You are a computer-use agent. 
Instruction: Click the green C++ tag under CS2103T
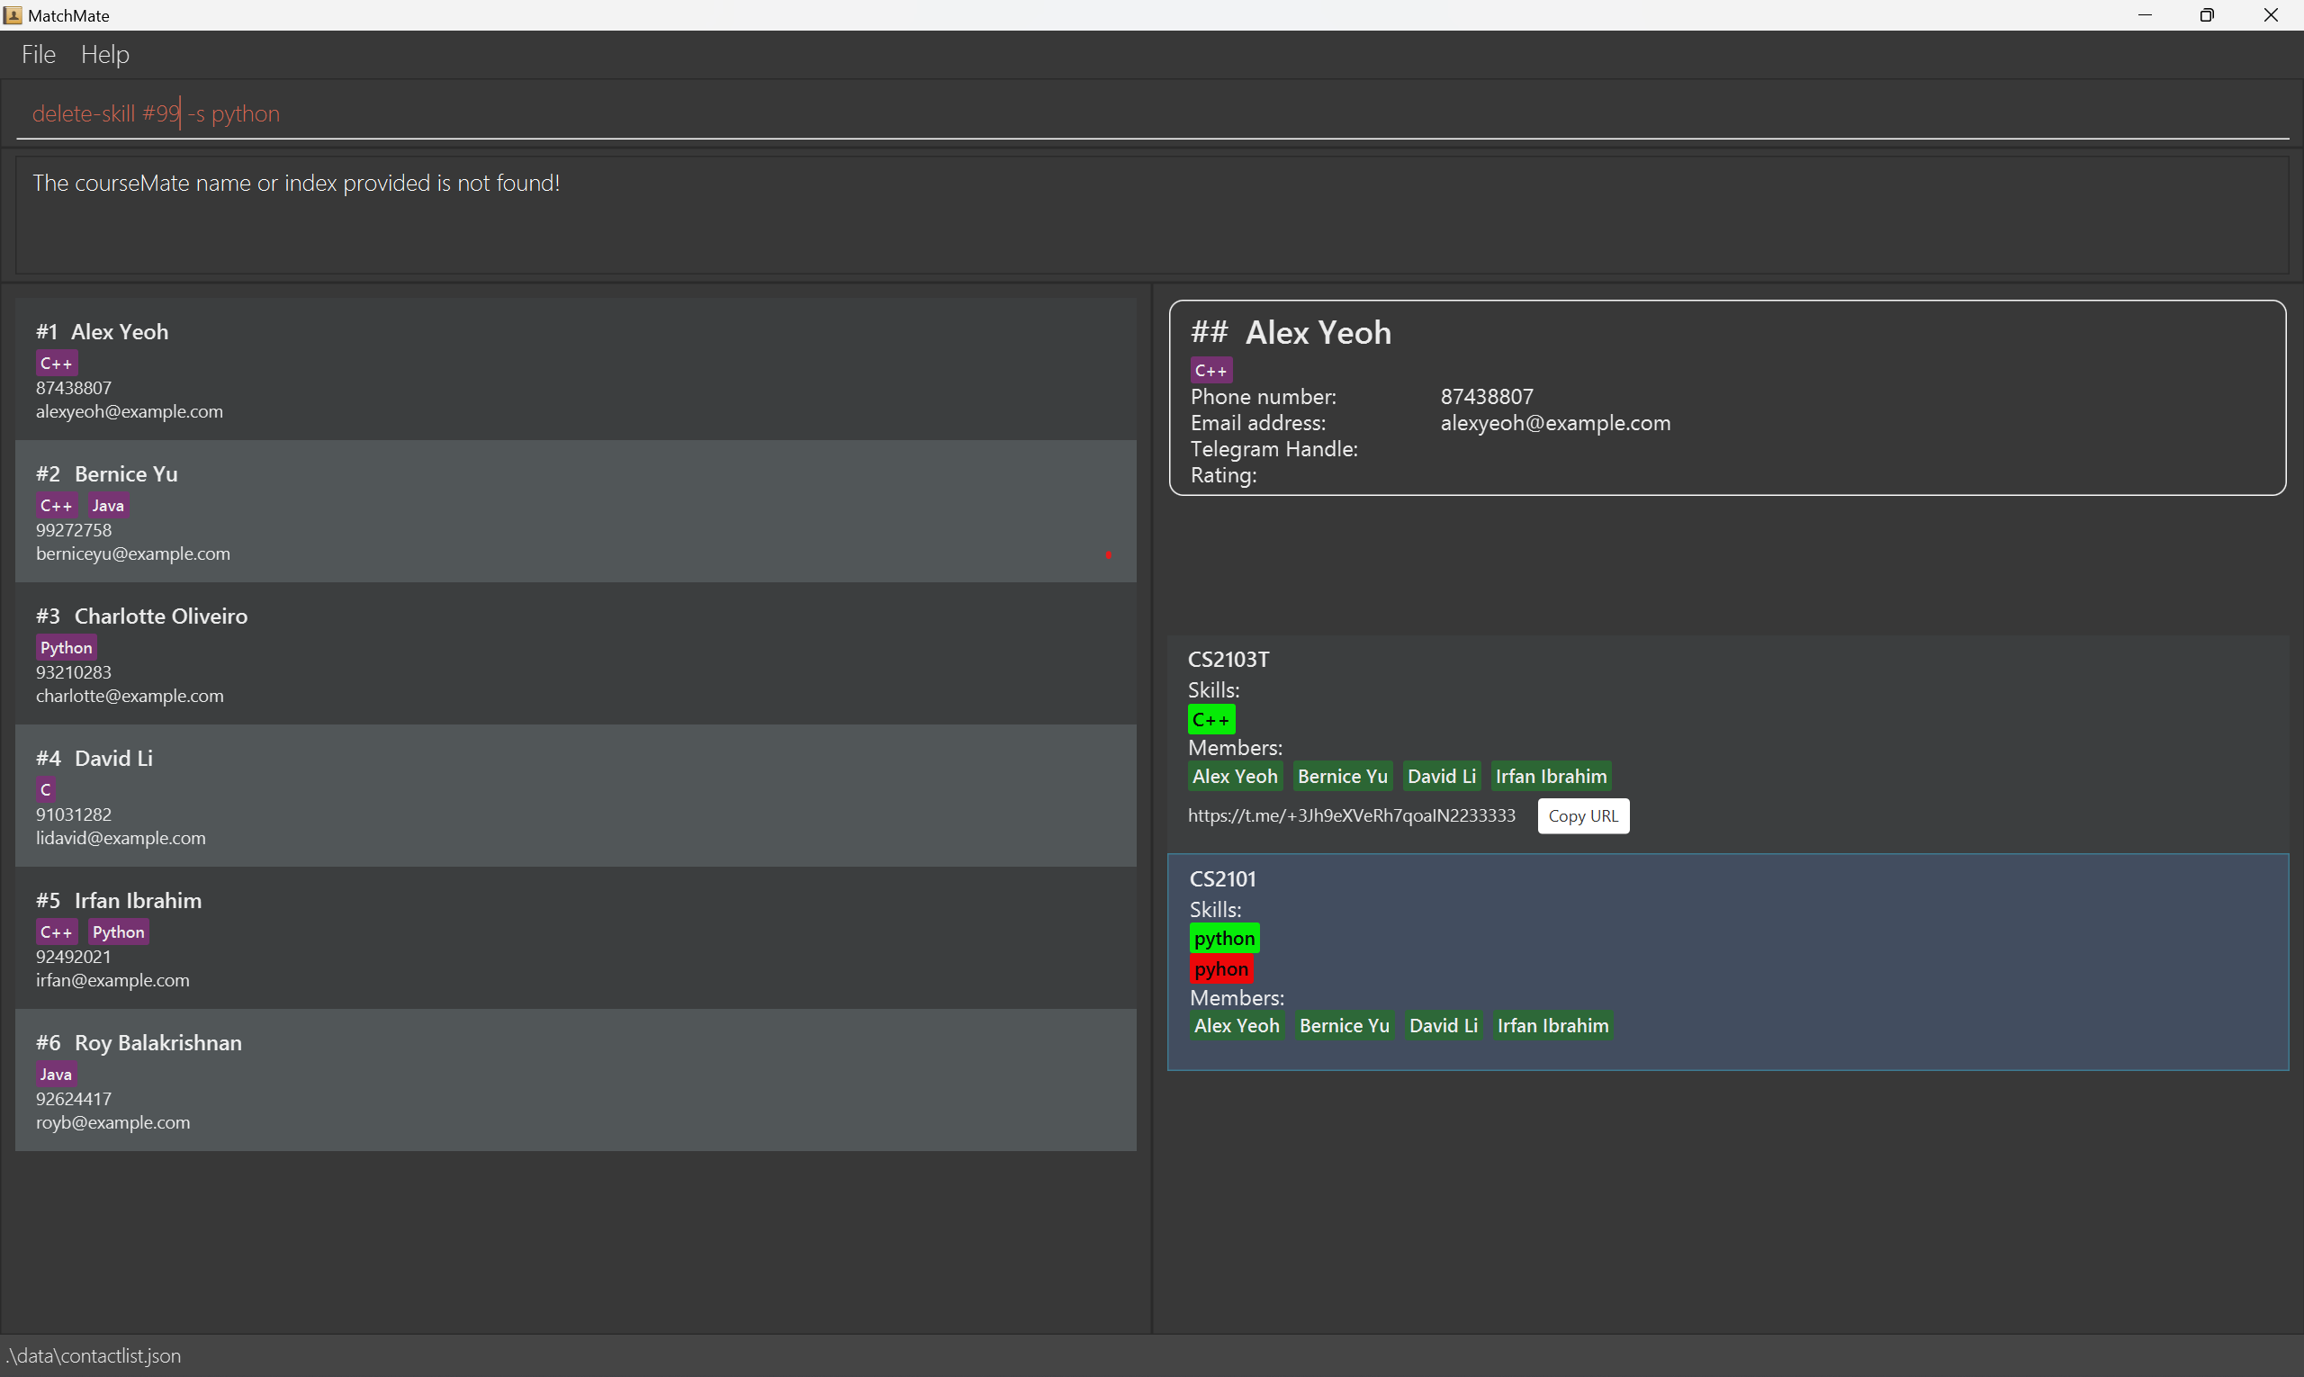pos(1210,720)
